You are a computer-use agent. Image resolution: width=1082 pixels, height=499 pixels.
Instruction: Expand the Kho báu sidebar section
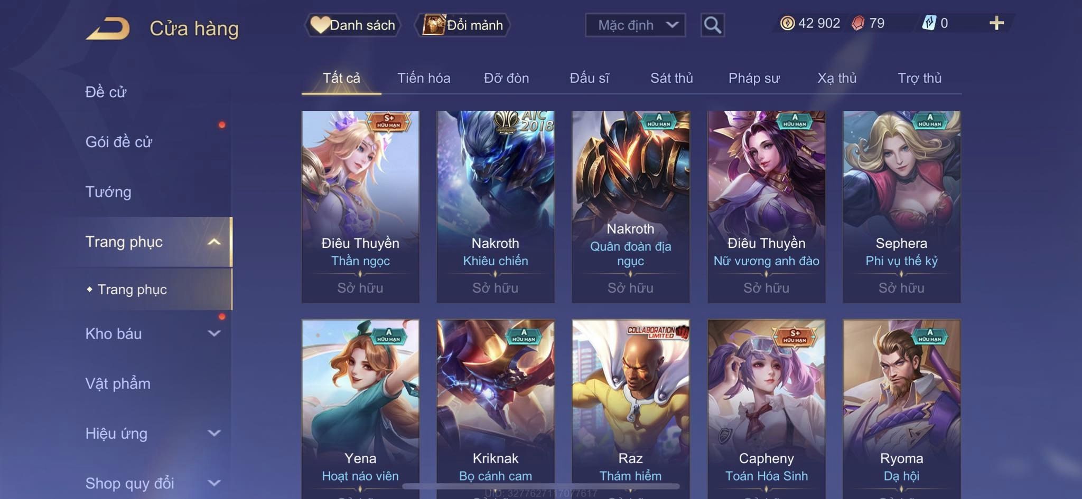[x=214, y=333]
